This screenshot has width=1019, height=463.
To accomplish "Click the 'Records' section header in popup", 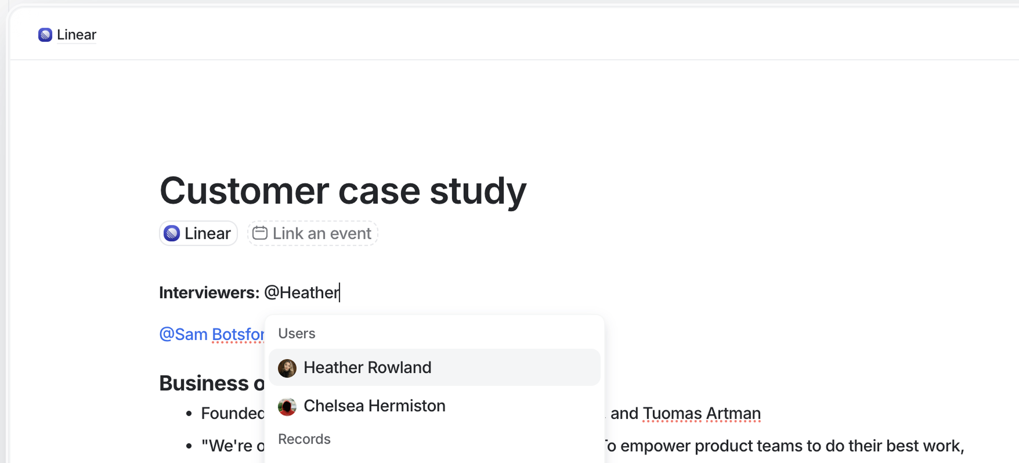I will 304,439.
